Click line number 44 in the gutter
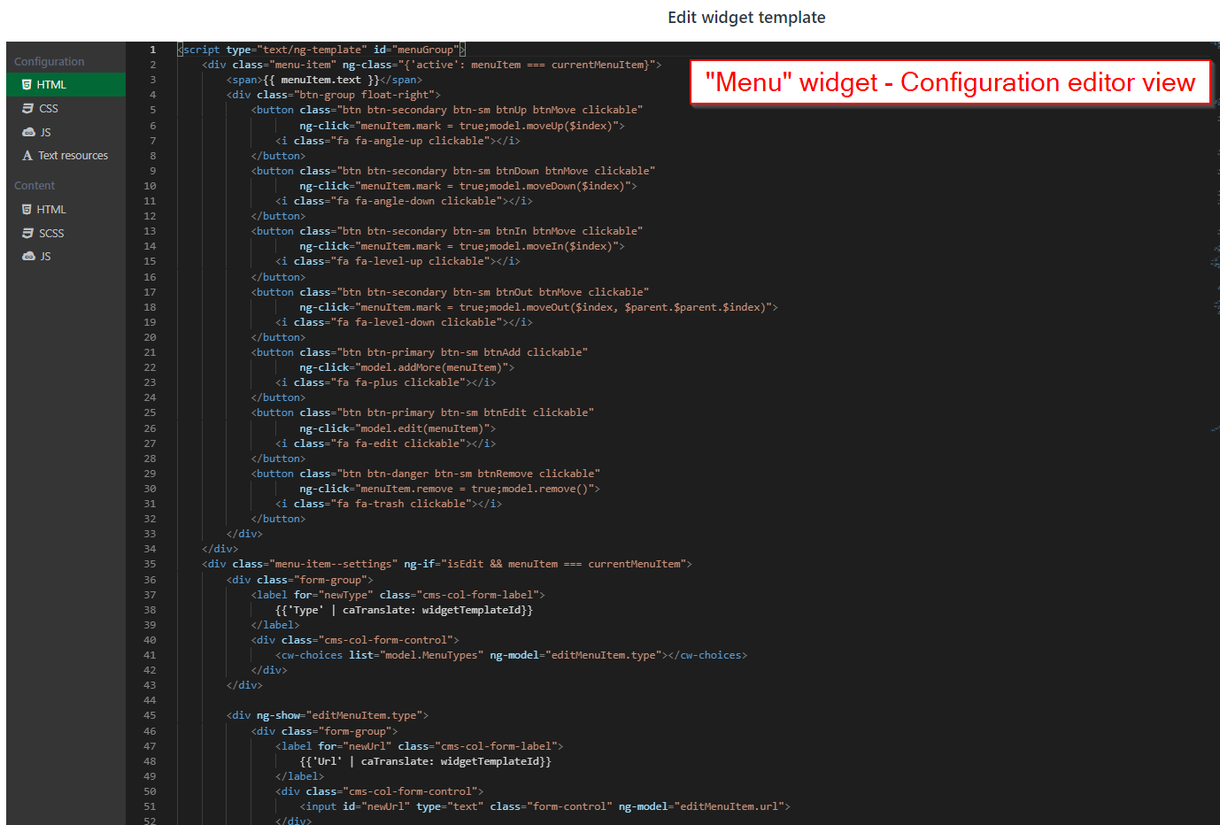The image size is (1220, 825). (x=150, y=700)
